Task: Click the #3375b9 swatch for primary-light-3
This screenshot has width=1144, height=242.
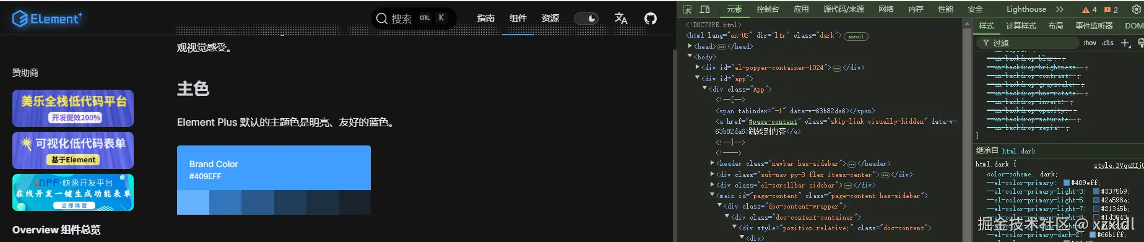Action: click(1096, 191)
